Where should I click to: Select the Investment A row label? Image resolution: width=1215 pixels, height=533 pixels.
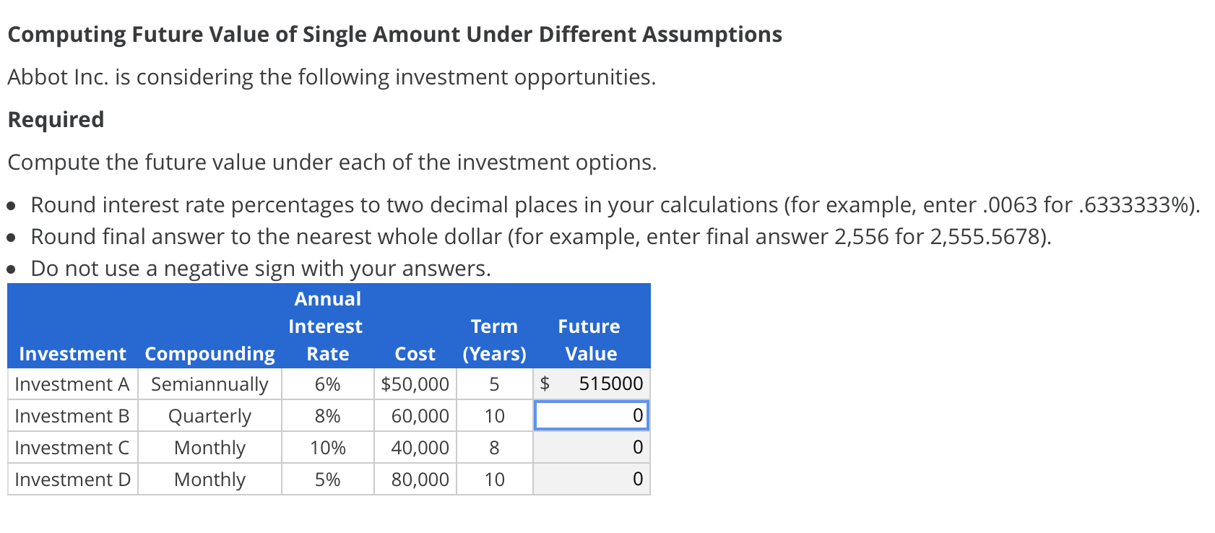(x=72, y=383)
